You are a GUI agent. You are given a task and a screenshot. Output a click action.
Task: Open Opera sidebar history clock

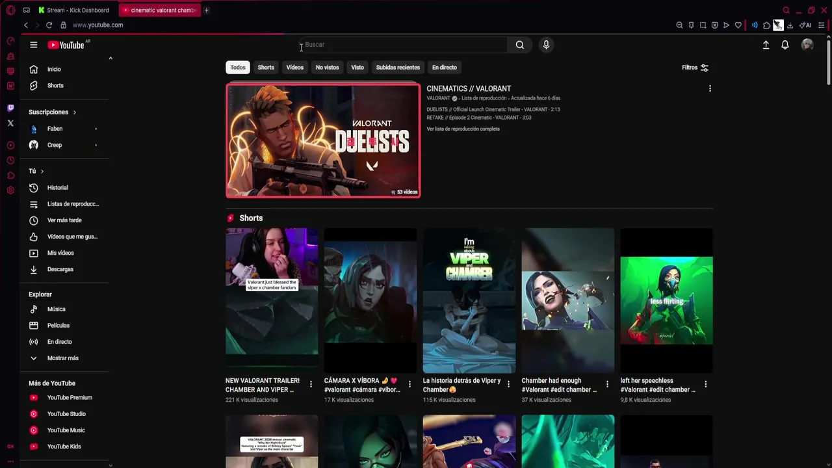[x=10, y=161]
